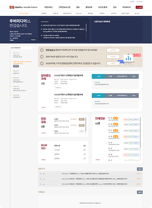Select step 4 tab in second project card

tap(134, 95)
